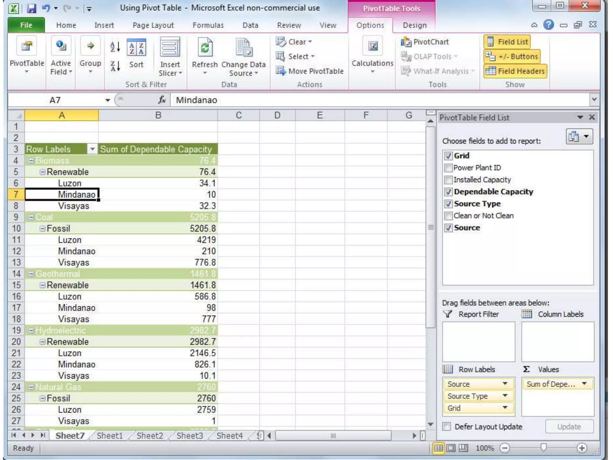
Task: Open the Grid field dropdown in Row Labels
Action: point(505,408)
